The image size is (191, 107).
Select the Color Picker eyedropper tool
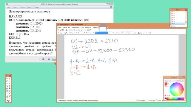[x=10, y=93]
